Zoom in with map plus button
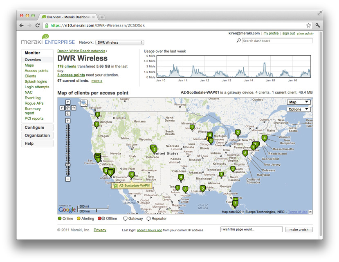Screen dimensions: 339x262 click(68, 121)
